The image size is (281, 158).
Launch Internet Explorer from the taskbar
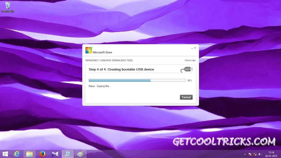17,154
